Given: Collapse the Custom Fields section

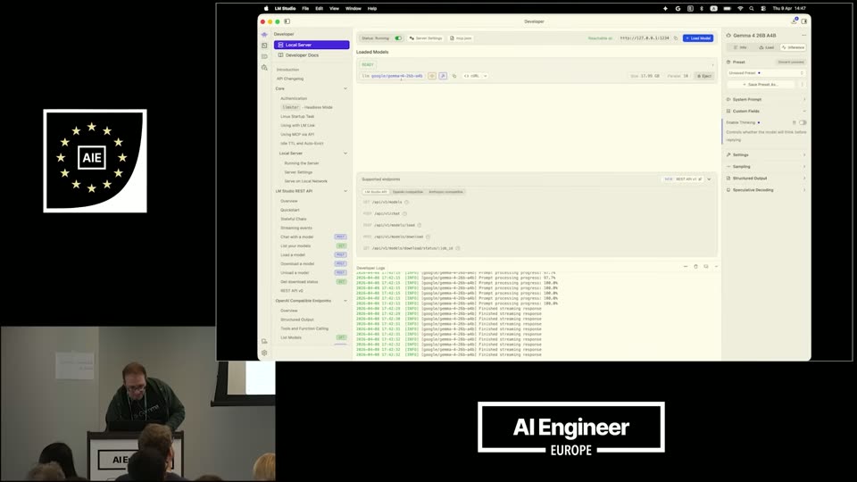Looking at the screenshot, I should point(766,111).
